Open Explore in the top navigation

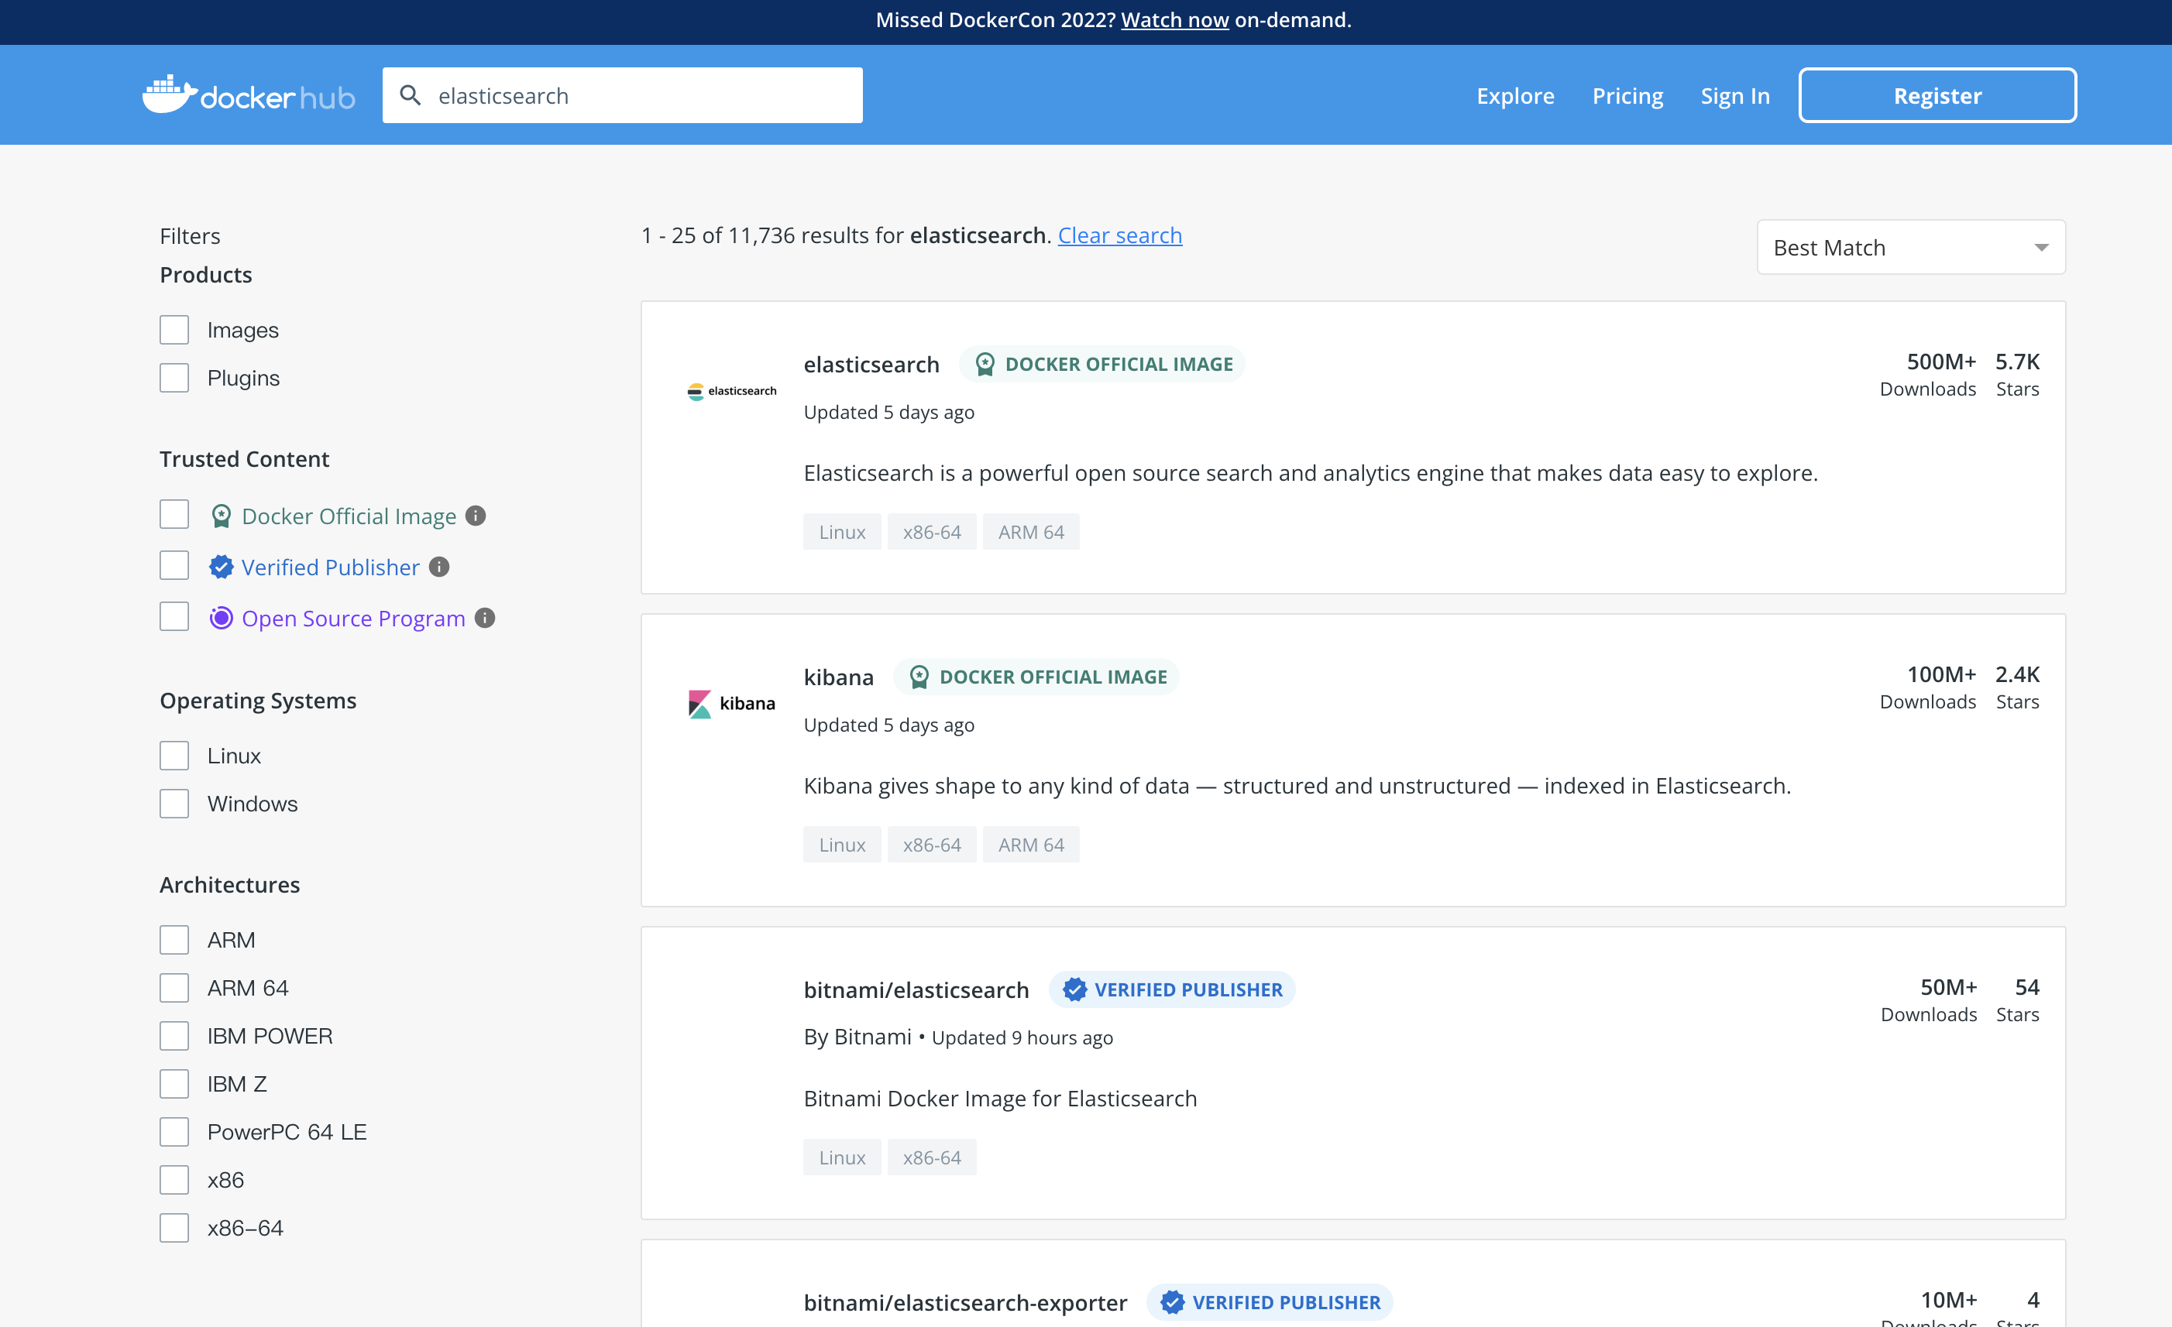[1514, 95]
